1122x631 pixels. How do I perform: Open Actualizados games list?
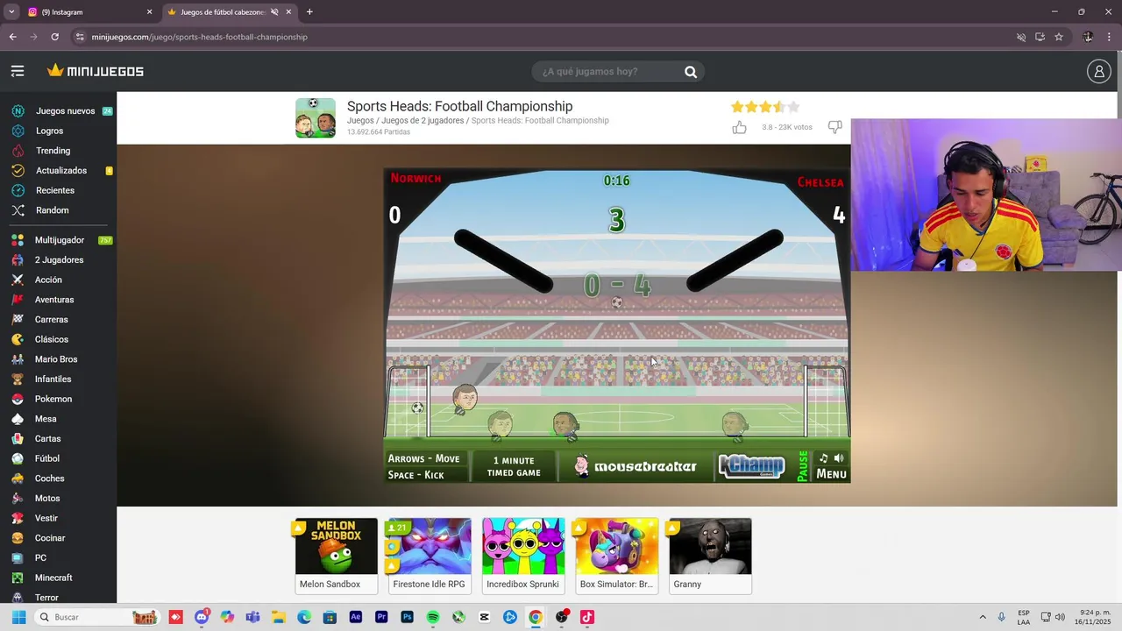click(61, 171)
